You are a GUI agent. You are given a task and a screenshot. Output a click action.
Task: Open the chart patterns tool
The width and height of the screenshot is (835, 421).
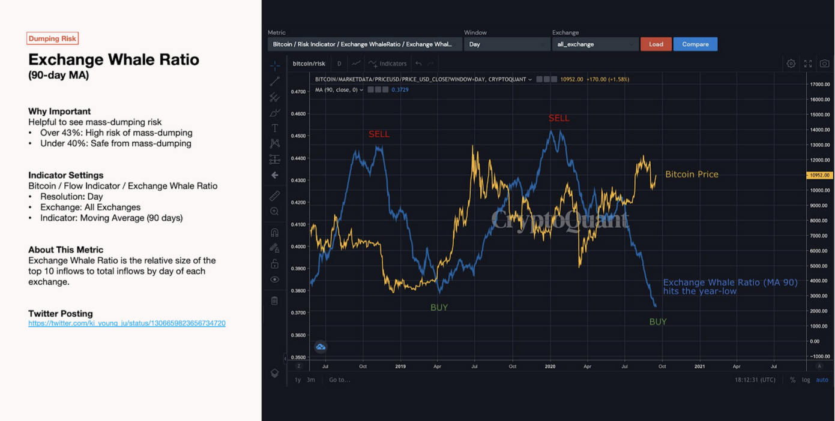point(274,143)
